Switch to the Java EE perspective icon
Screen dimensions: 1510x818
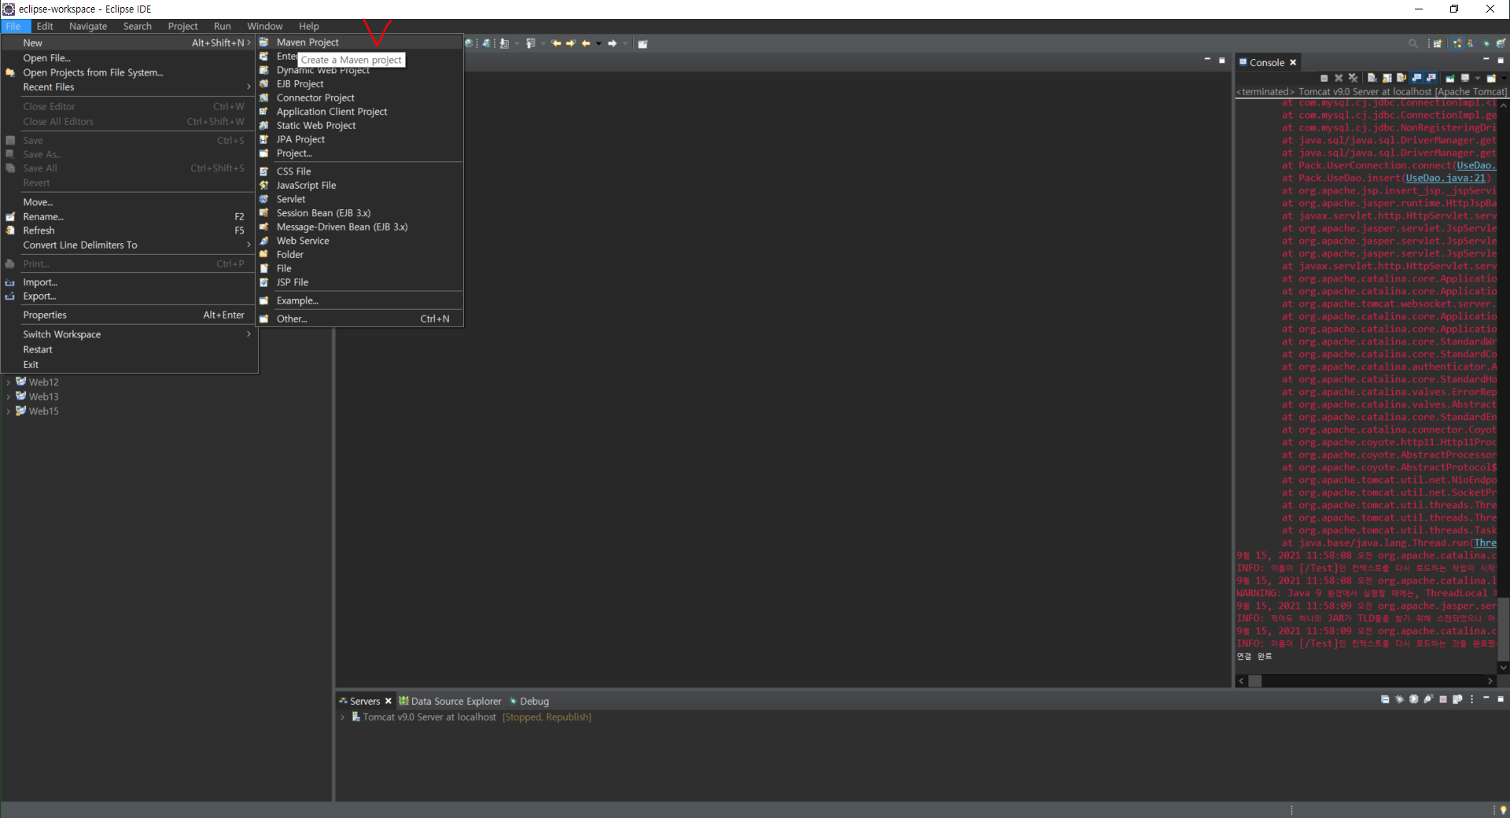click(x=1457, y=43)
